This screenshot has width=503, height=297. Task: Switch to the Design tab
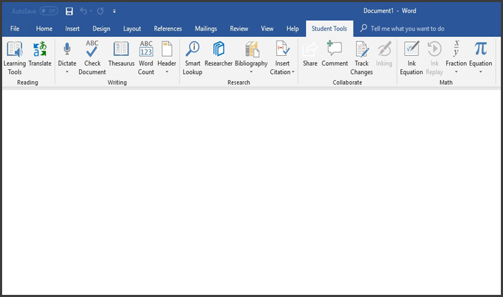tap(101, 29)
